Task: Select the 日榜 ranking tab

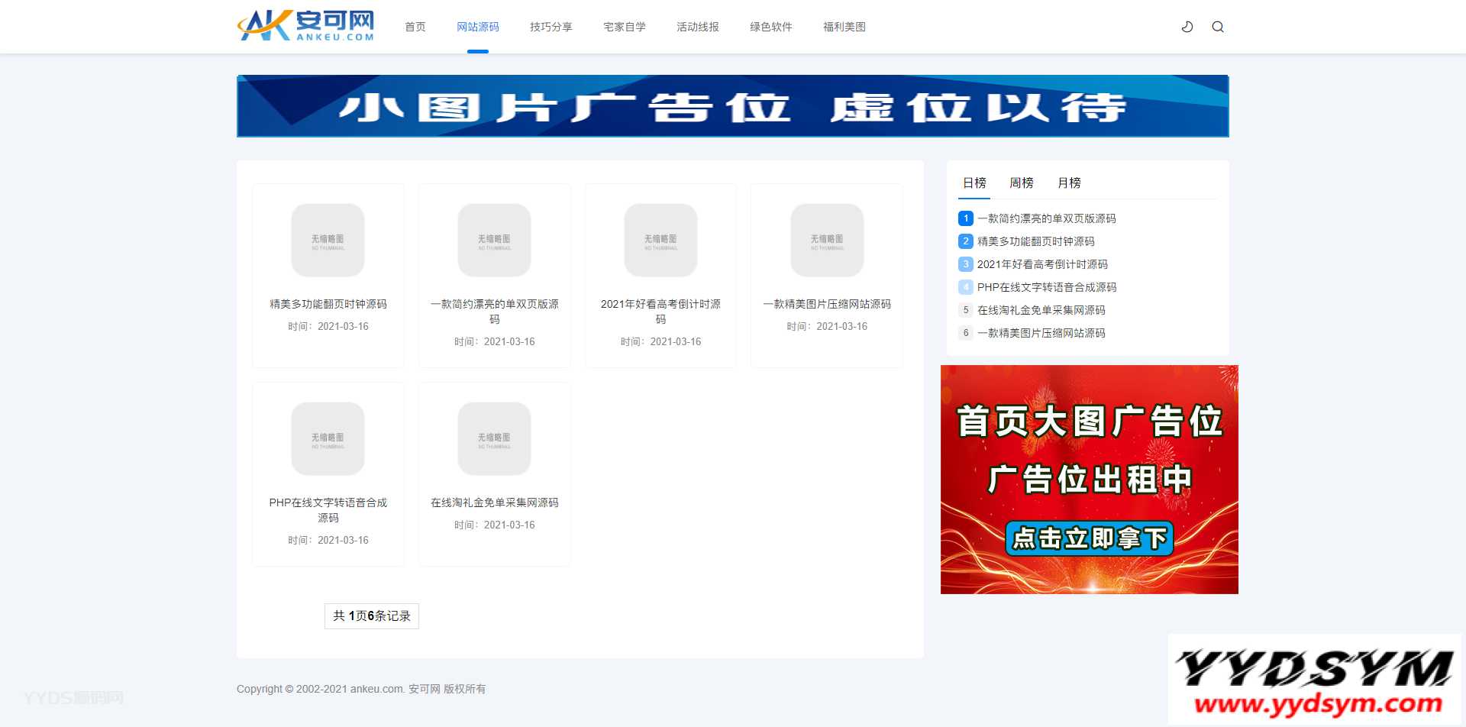Action: [974, 183]
